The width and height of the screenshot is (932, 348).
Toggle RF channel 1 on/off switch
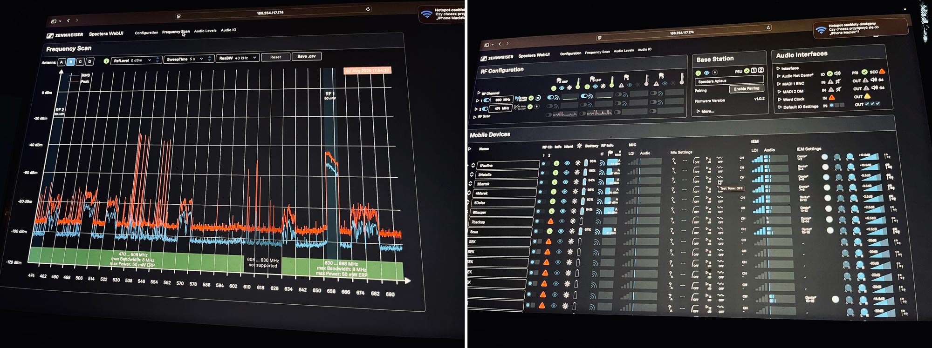click(x=486, y=100)
